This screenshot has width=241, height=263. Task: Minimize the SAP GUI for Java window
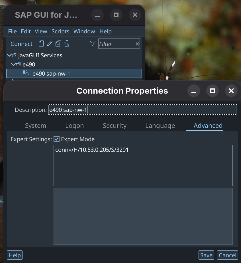(x=97, y=15)
